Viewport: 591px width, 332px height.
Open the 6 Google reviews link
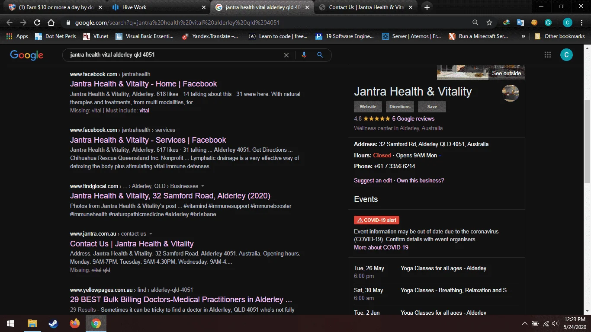[x=413, y=119]
